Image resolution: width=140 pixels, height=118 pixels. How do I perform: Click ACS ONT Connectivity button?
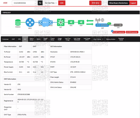(x=119, y=32)
